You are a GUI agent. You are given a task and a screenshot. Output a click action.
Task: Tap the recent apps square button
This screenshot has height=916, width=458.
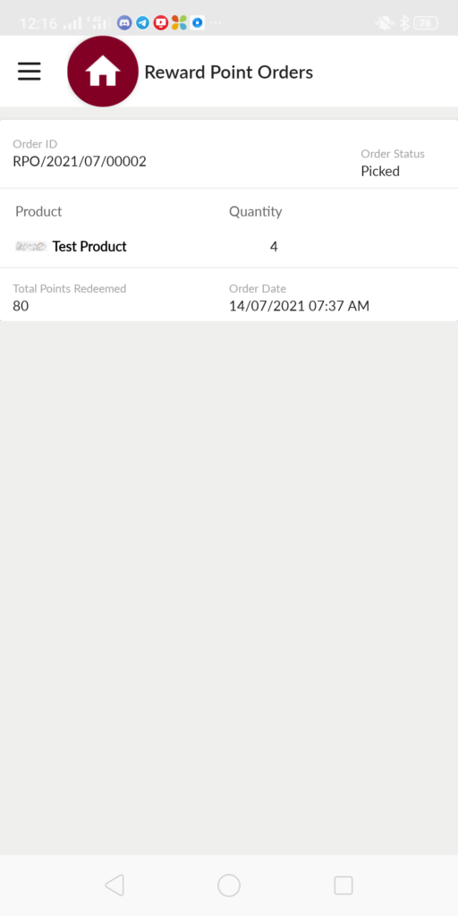pos(343,885)
